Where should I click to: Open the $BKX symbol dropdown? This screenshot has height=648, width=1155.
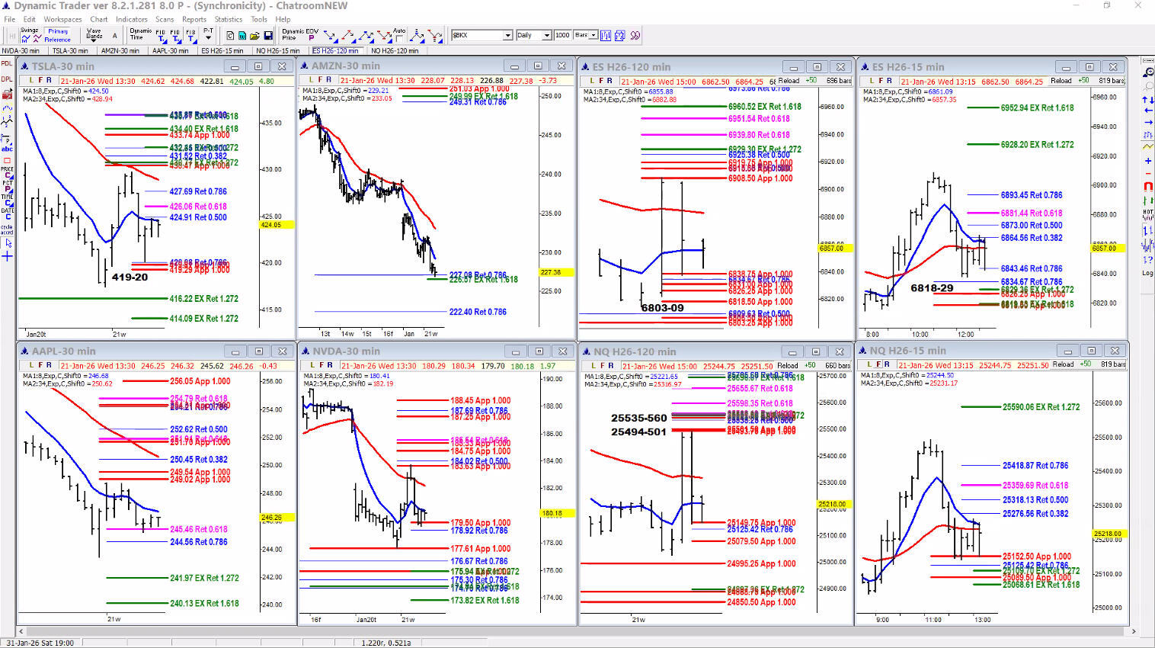coord(507,36)
